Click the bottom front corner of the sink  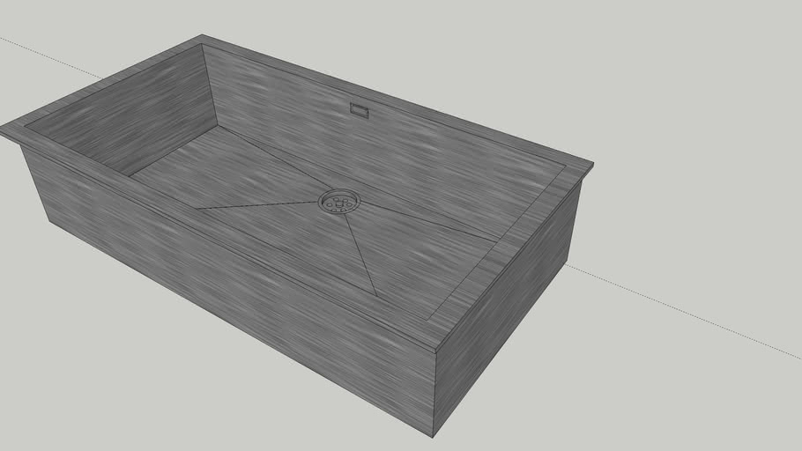click(x=432, y=435)
